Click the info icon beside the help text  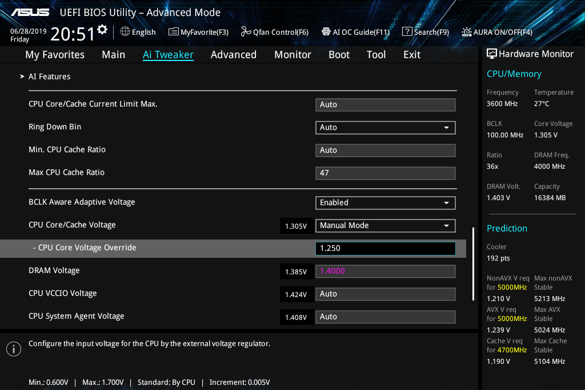(14, 348)
